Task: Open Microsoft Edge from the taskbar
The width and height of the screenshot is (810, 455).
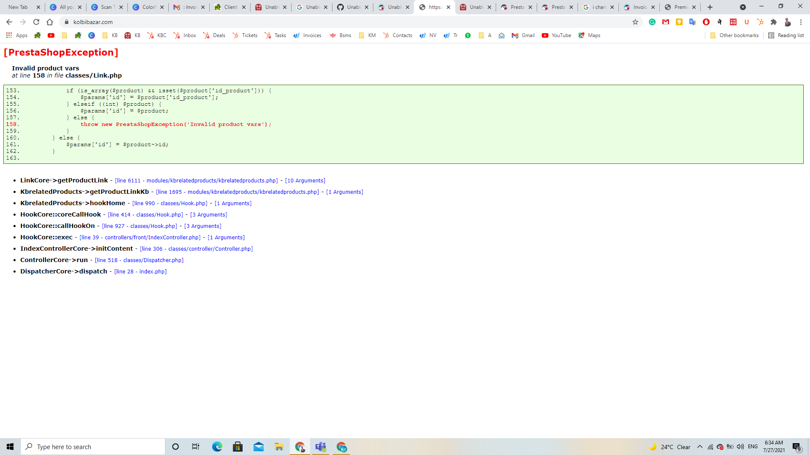Action: (217, 447)
